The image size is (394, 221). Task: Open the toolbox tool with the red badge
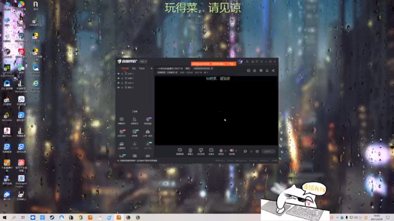tap(122, 133)
